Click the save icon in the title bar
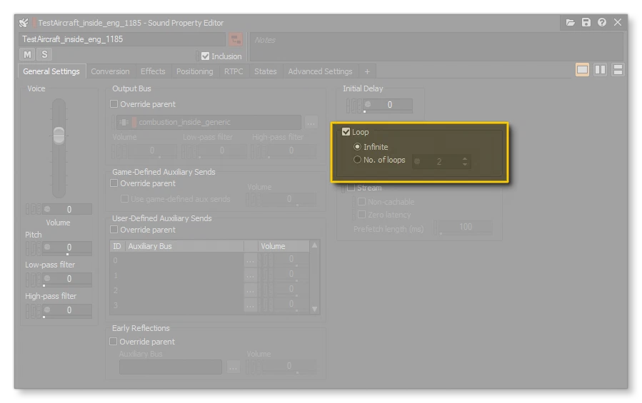642x403 pixels. coord(586,23)
